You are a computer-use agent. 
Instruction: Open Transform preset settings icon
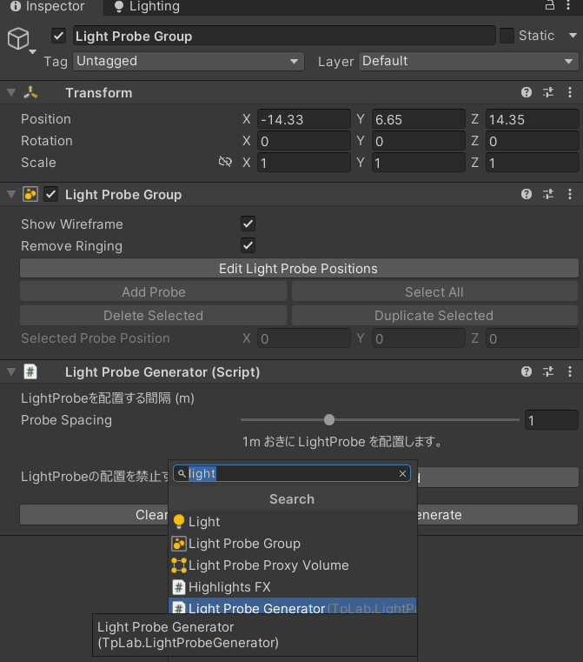coord(548,93)
